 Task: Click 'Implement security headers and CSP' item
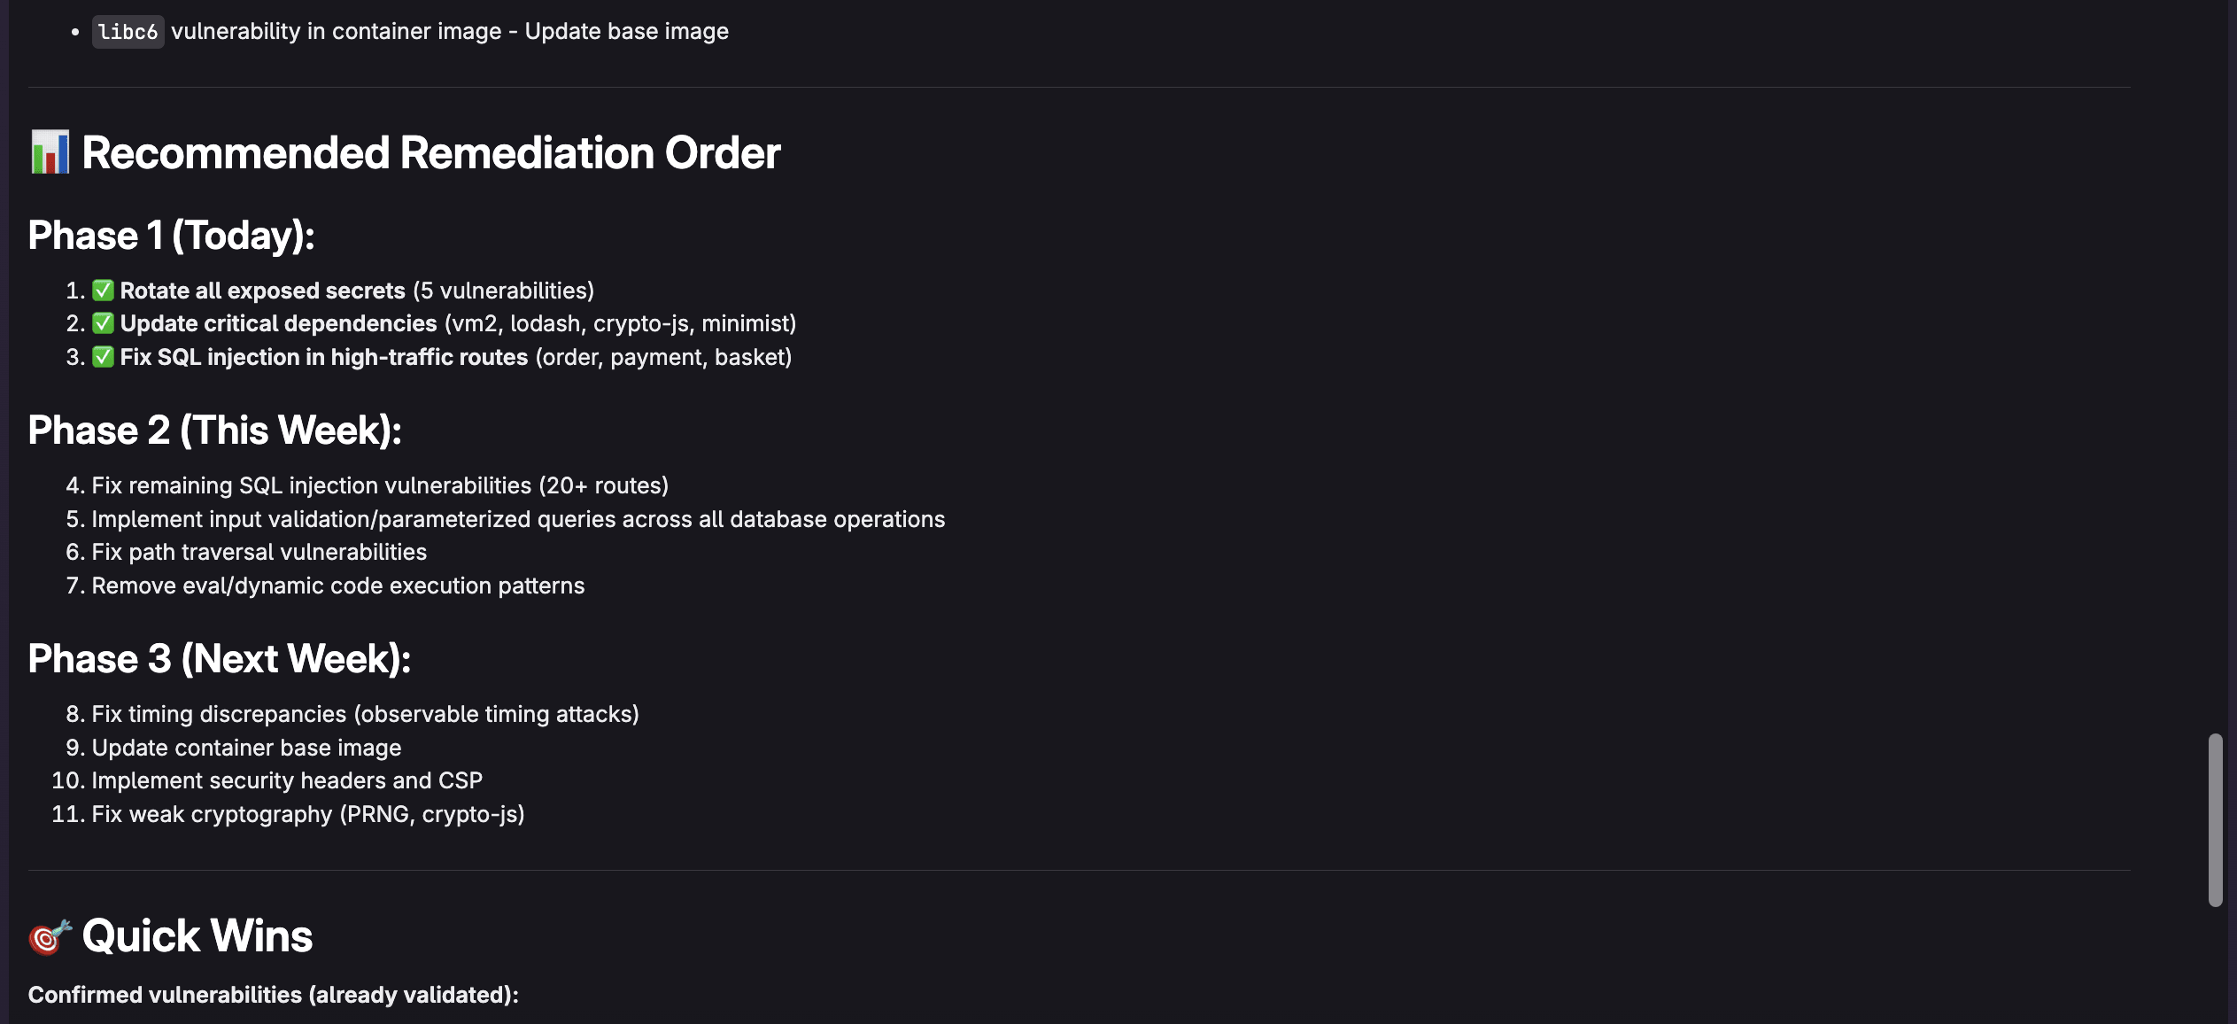tap(288, 780)
